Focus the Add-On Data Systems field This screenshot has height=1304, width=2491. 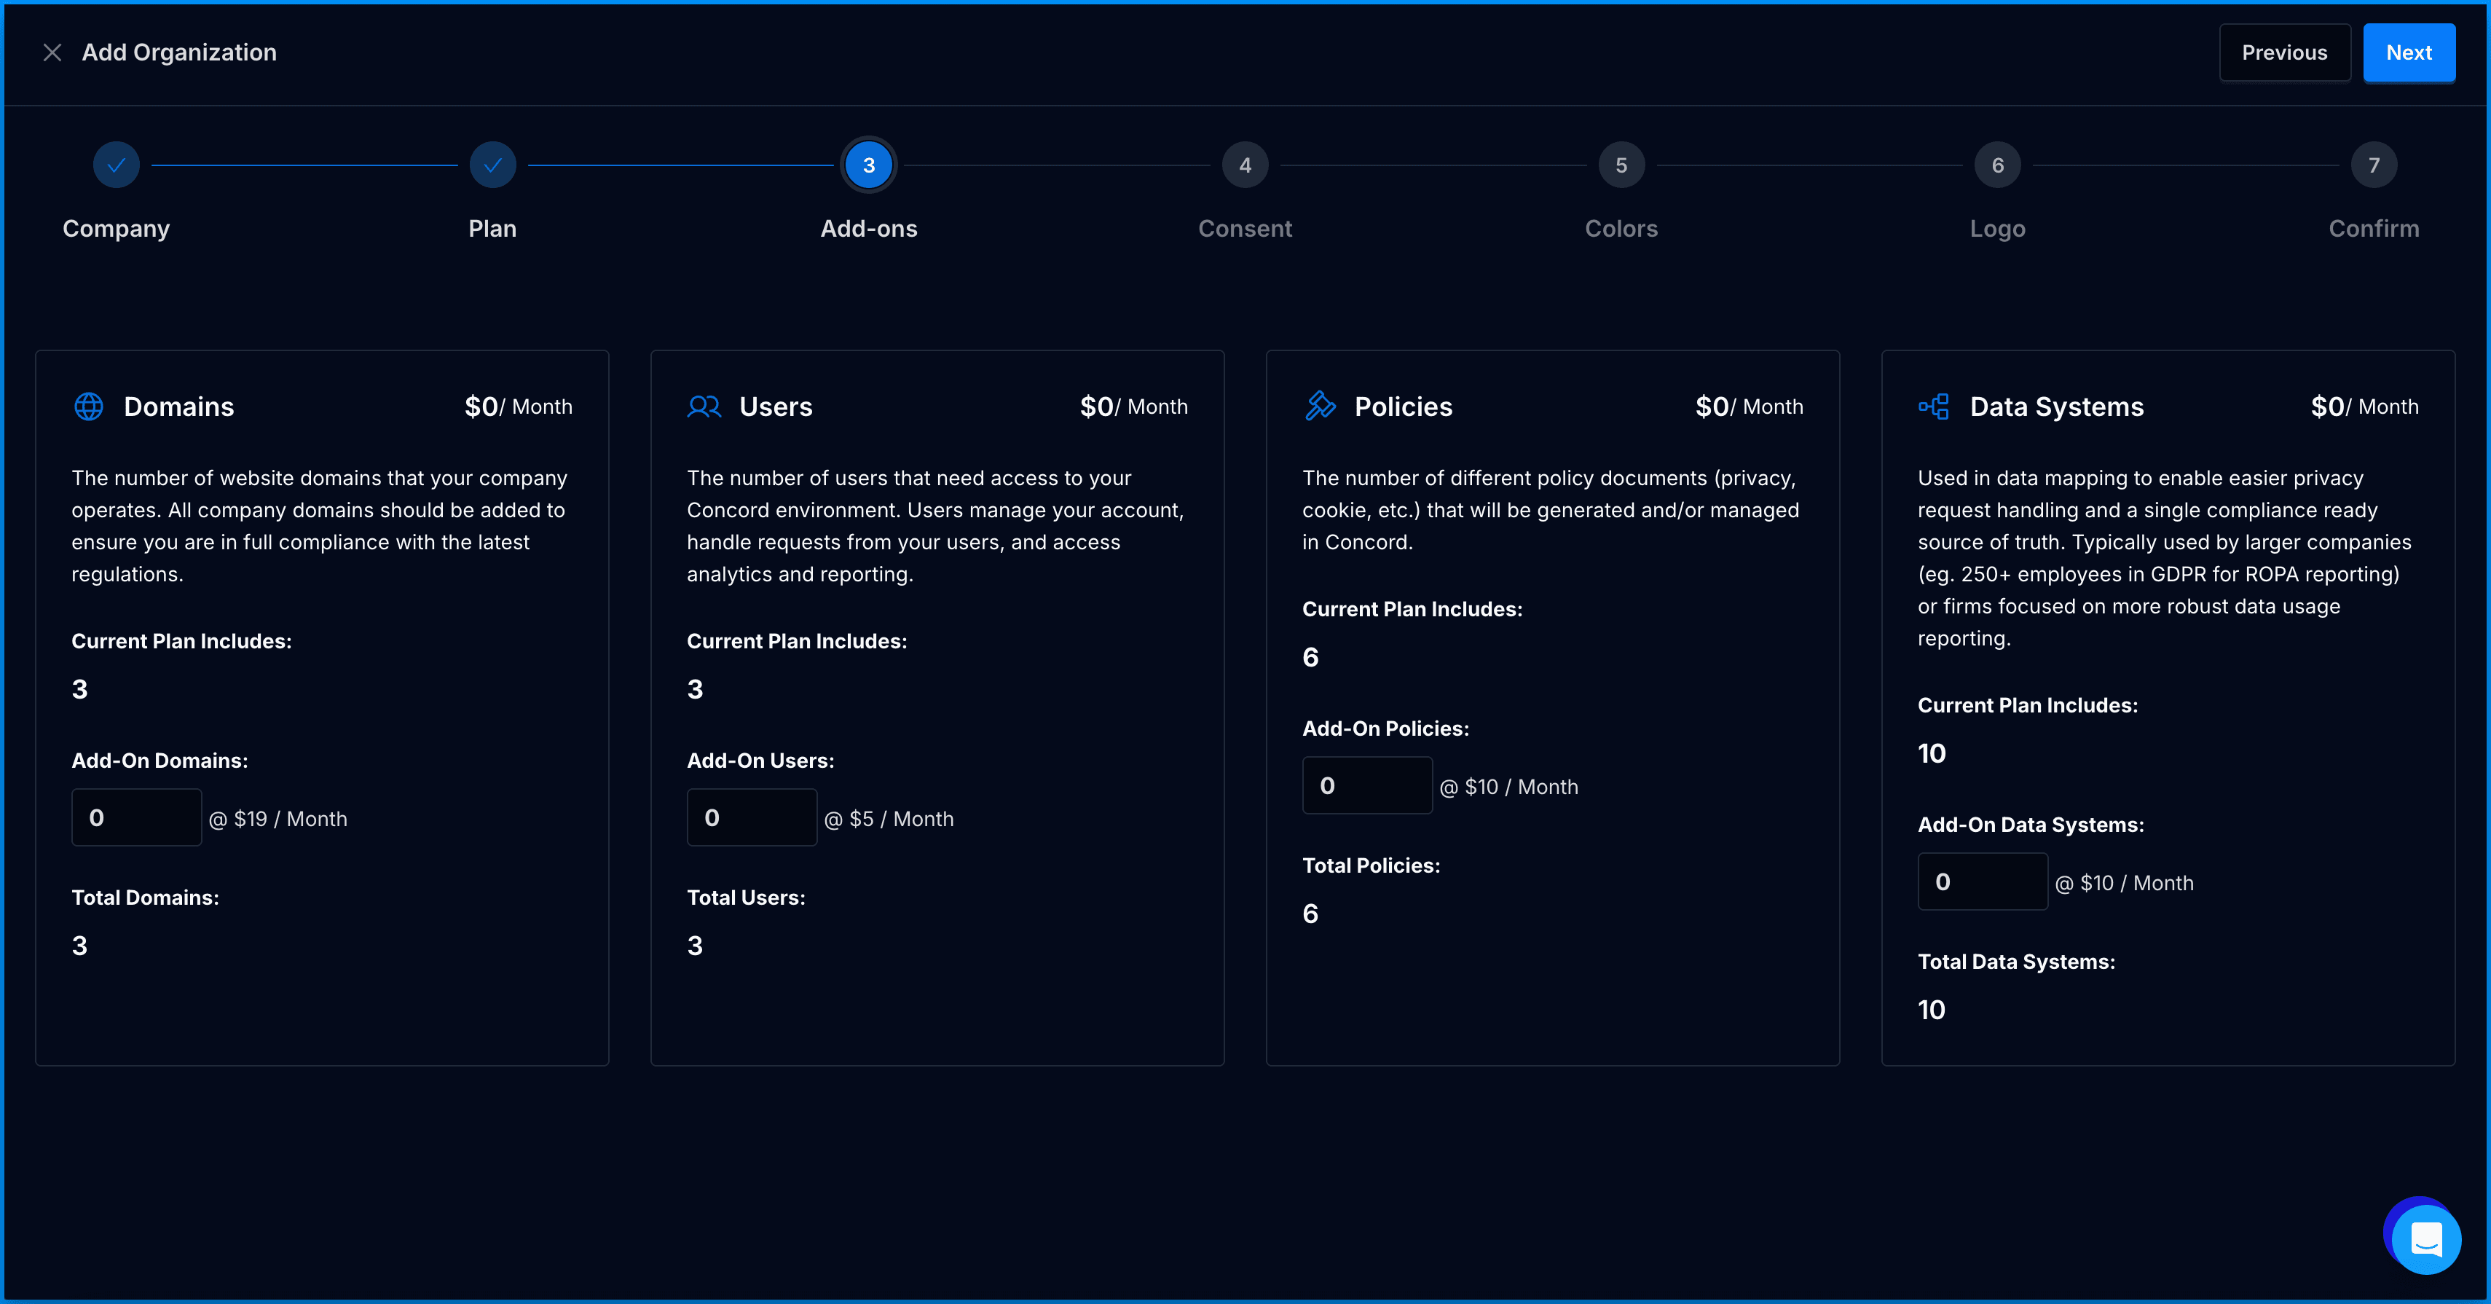point(1981,881)
